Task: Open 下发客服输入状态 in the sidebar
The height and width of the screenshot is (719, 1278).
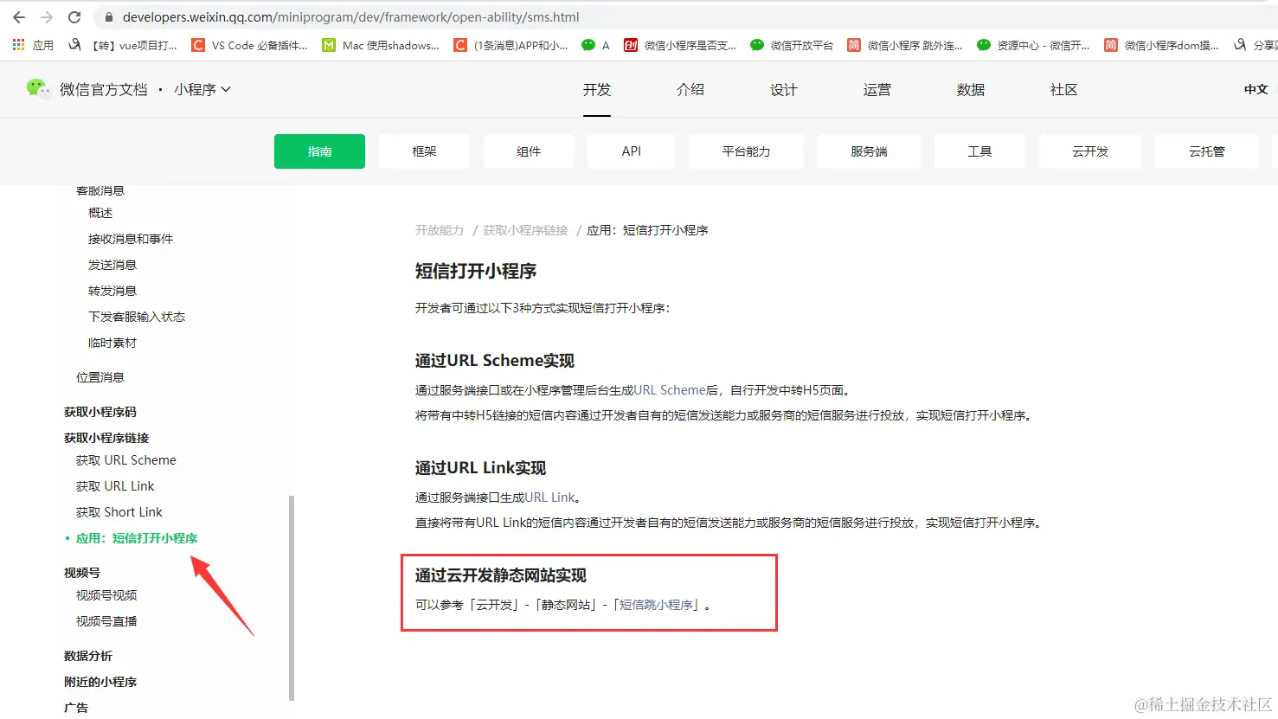Action: point(137,317)
